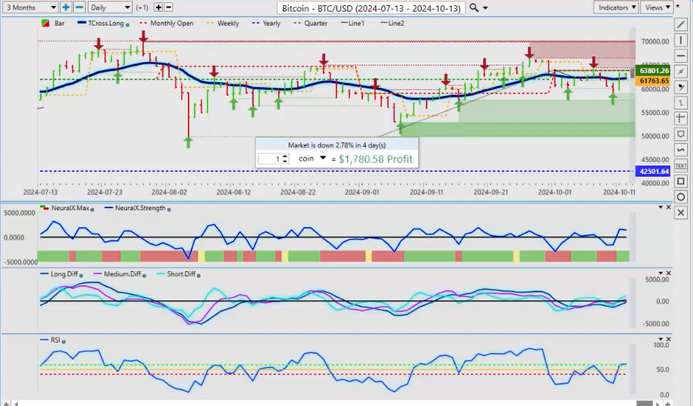The height and width of the screenshot is (406, 693).
Task: Select the crosshair measurement tool
Action: point(680,119)
